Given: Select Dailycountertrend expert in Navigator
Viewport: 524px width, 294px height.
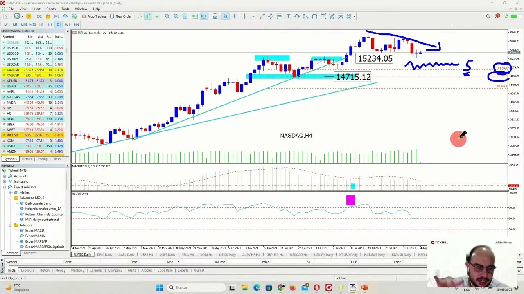Looking at the screenshot, I should [x=38, y=203].
